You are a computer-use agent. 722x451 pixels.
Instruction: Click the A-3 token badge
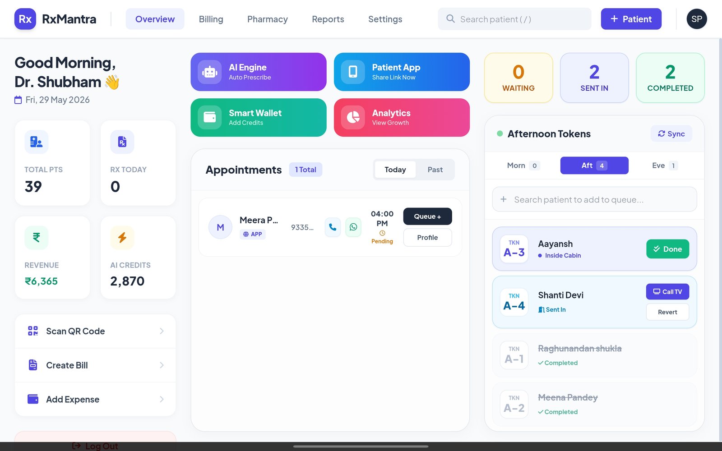[x=514, y=249]
